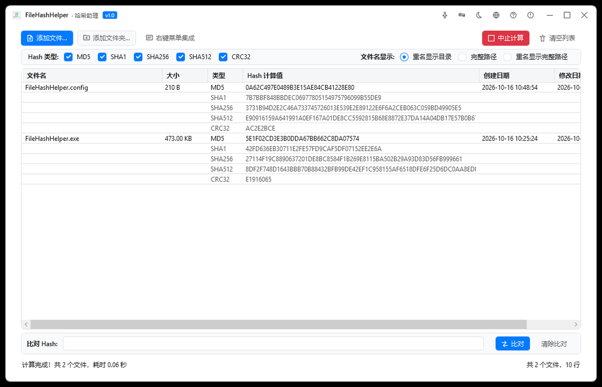Click the scrollbar right arrow
This screenshot has height=387, width=602.
(x=576, y=324)
